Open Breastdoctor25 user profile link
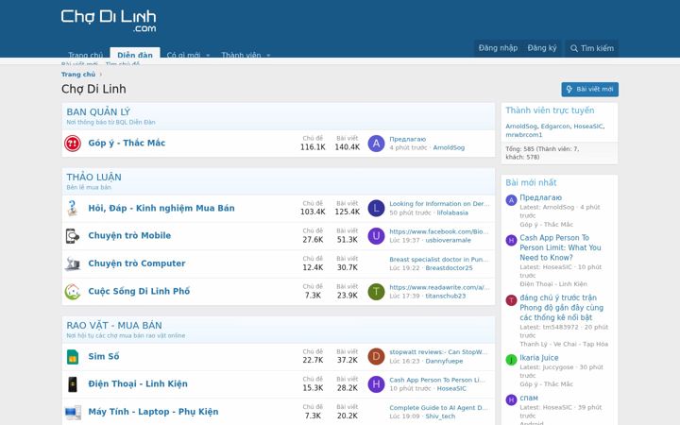The width and height of the screenshot is (680, 425). [449, 268]
